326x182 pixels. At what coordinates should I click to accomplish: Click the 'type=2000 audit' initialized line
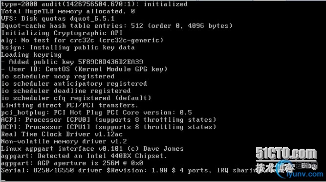tap(94, 4)
